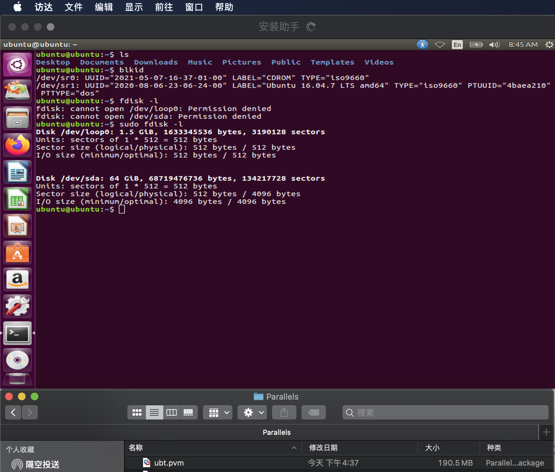
Task: Open LibreOffice Calc from the dock
Action: tap(17, 199)
